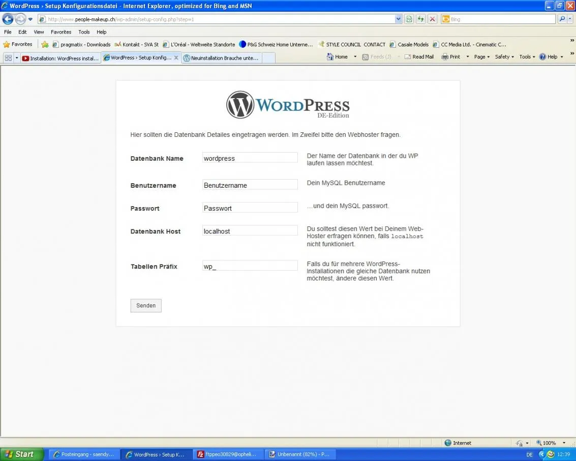The height and width of the screenshot is (461, 576).
Task: Click the Add to Favorites Bar icon
Action: coord(45,44)
